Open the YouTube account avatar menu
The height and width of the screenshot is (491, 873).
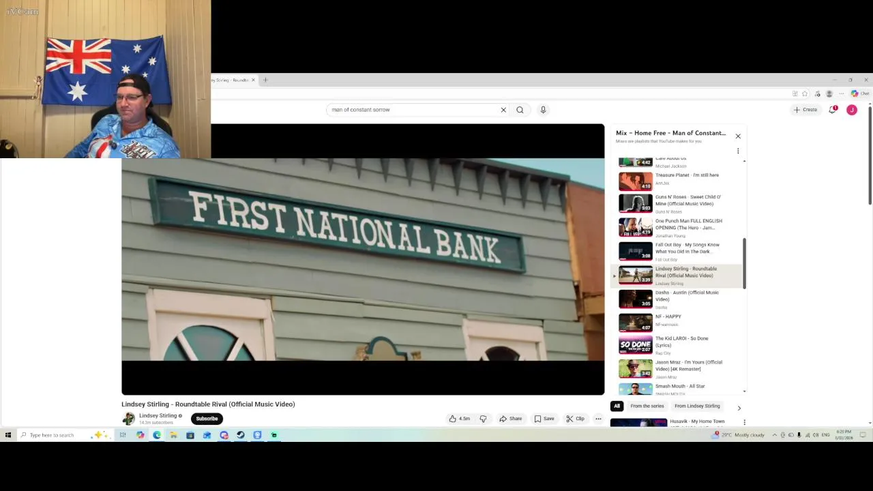pyautogui.click(x=852, y=110)
